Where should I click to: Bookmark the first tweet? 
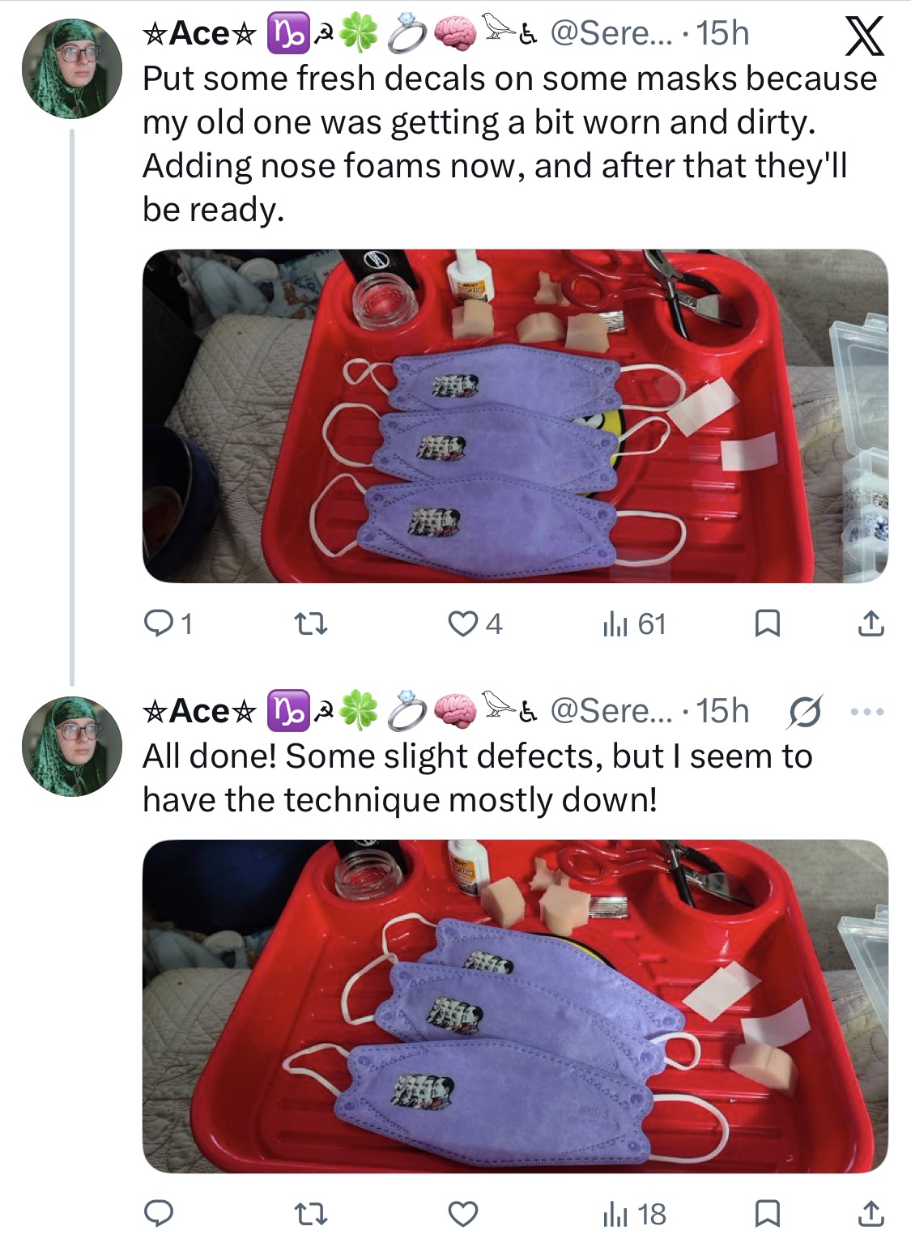[767, 624]
